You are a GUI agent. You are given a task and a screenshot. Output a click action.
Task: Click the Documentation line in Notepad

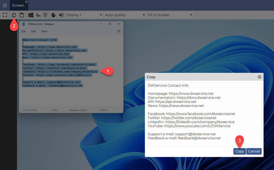[x=54, y=50]
